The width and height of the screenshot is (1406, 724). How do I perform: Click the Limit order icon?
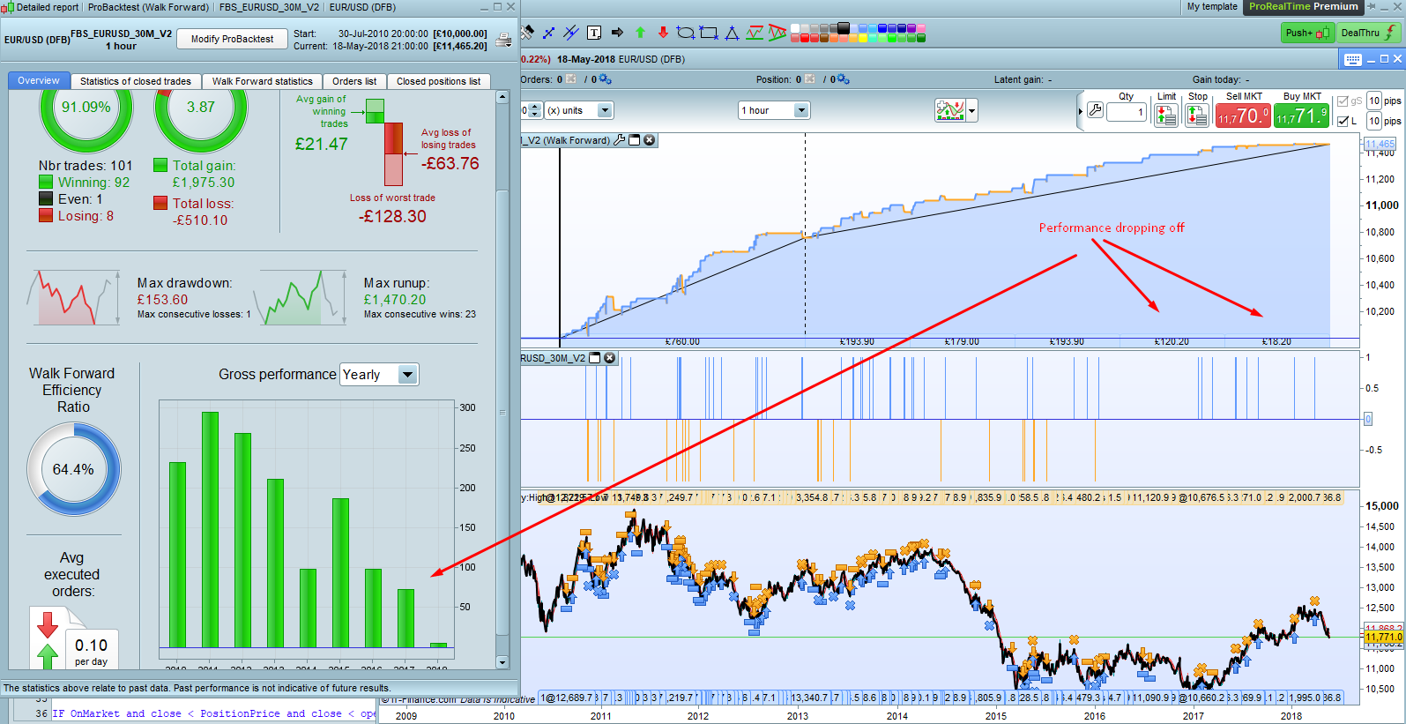tap(1165, 115)
